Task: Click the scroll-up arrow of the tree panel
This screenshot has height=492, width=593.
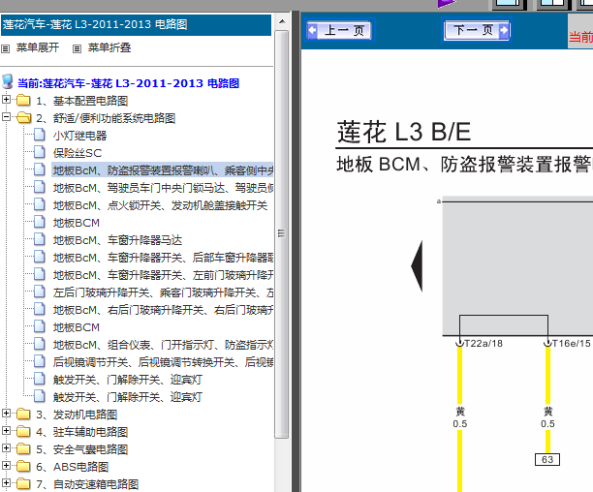Action: pyautogui.click(x=282, y=21)
